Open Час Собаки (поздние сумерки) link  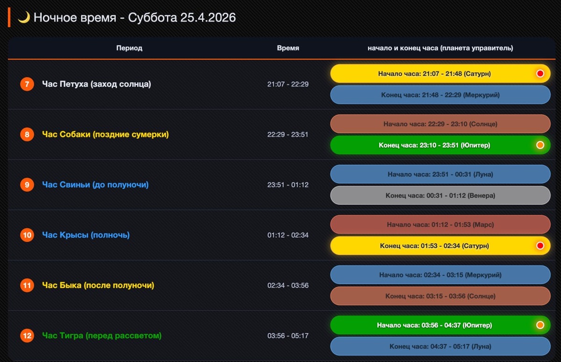coord(106,135)
